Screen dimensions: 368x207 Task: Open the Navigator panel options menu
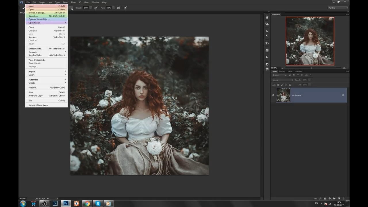(x=348, y=14)
